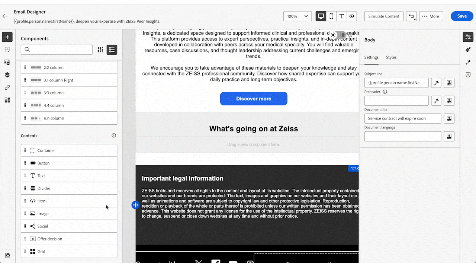Click AI assistant icon next to Subject line
Image resolution: width=476 pixels, height=268 pixels.
pyautogui.click(x=436, y=83)
